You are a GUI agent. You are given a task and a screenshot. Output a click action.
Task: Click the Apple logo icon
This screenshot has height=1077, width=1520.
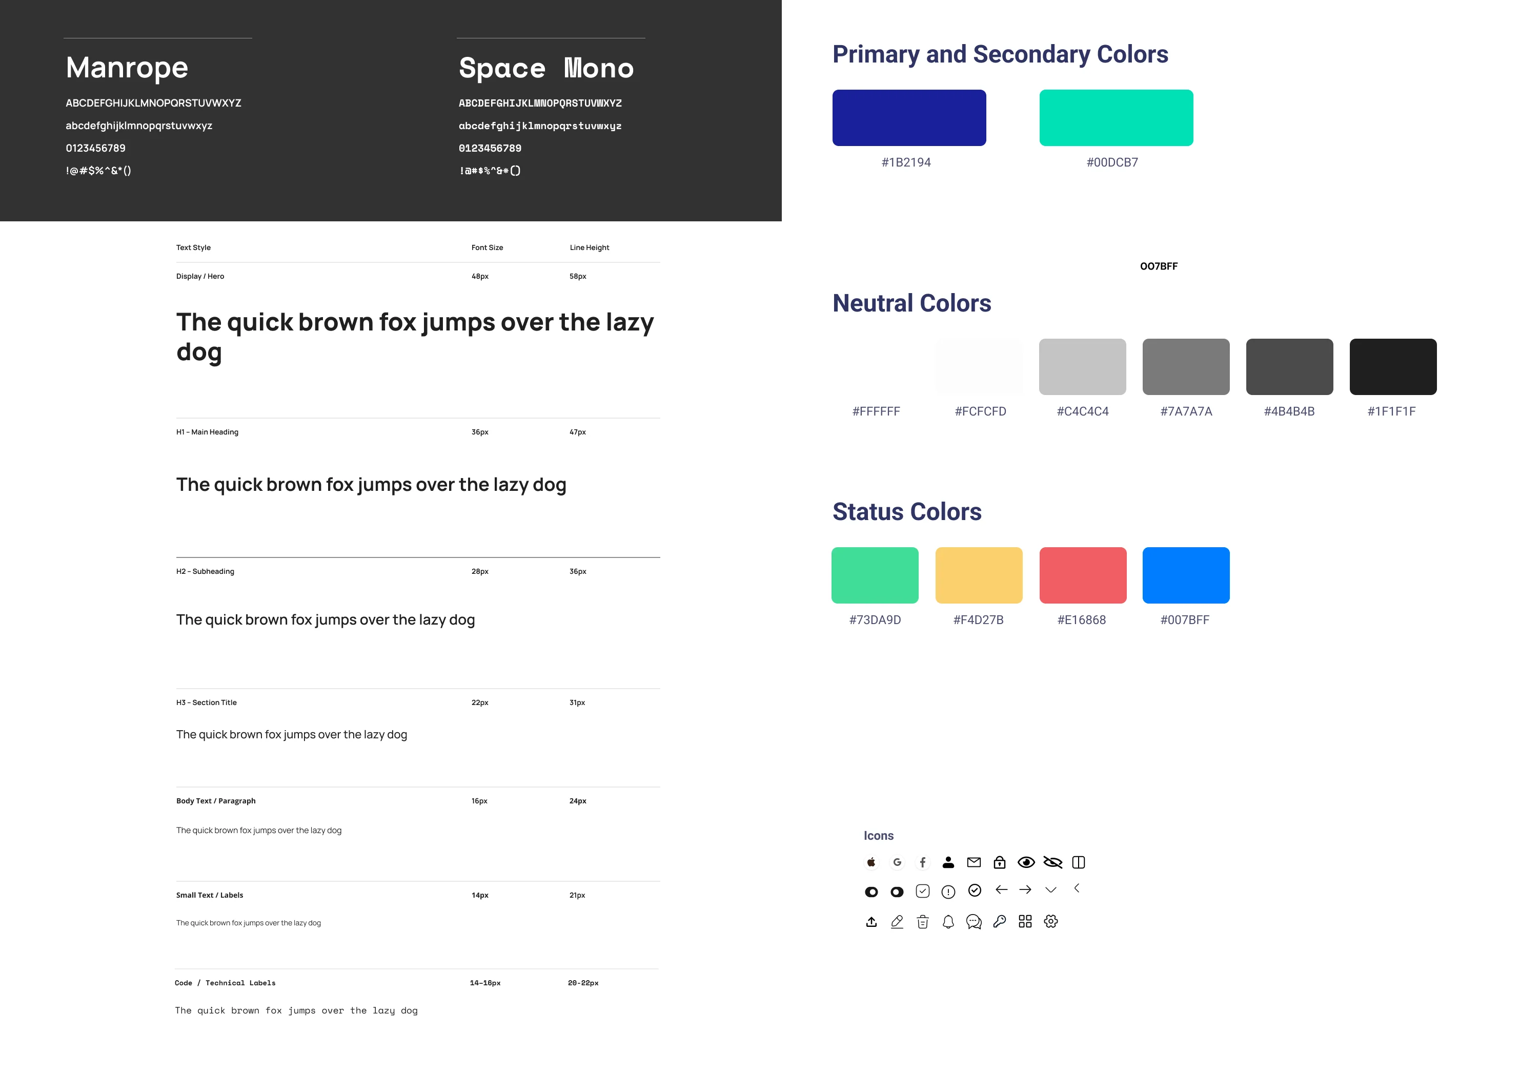(871, 862)
